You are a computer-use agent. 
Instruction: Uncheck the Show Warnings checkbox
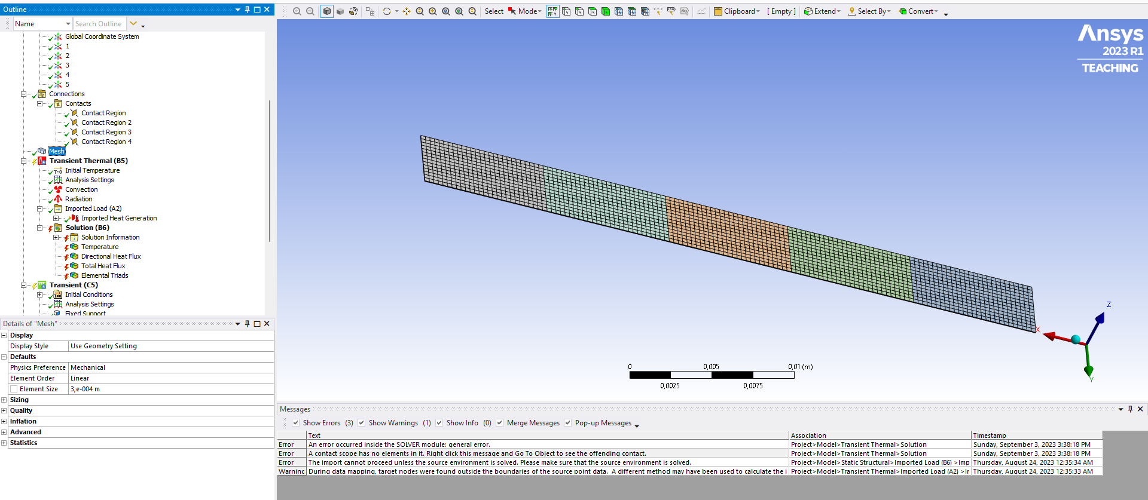tap(361, 423)
